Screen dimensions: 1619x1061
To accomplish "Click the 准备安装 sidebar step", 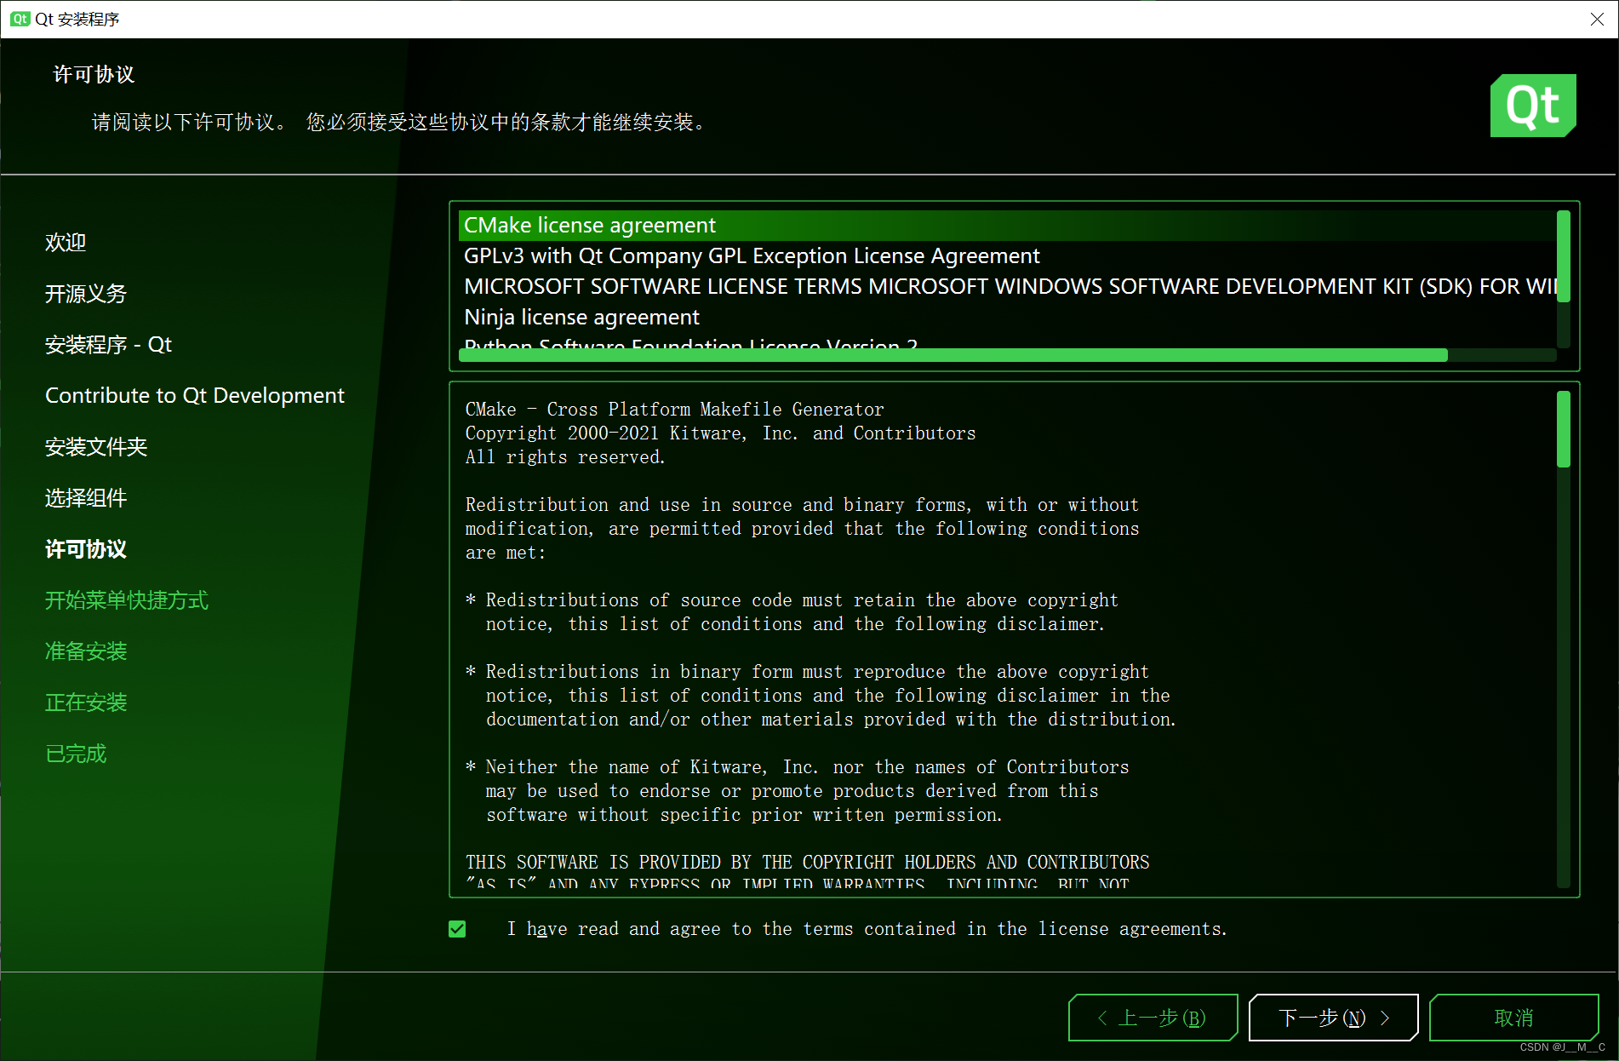I will tap(86, 651).
